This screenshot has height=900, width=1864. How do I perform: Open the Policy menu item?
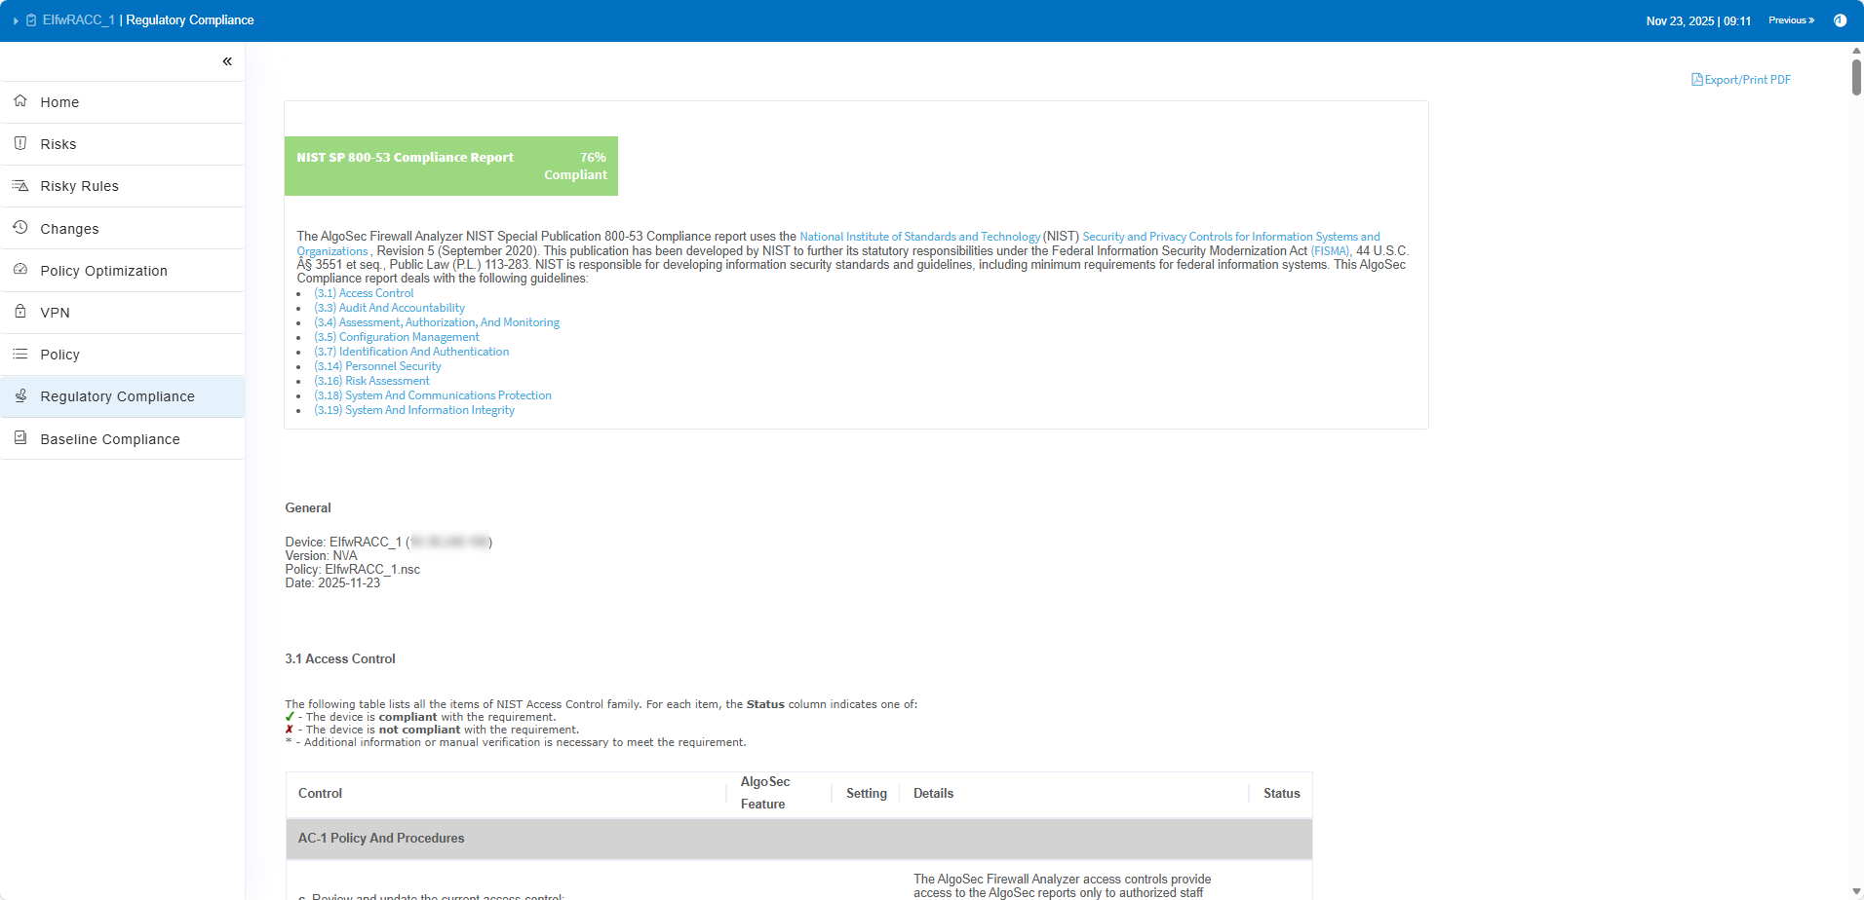(x=59, y=355)
